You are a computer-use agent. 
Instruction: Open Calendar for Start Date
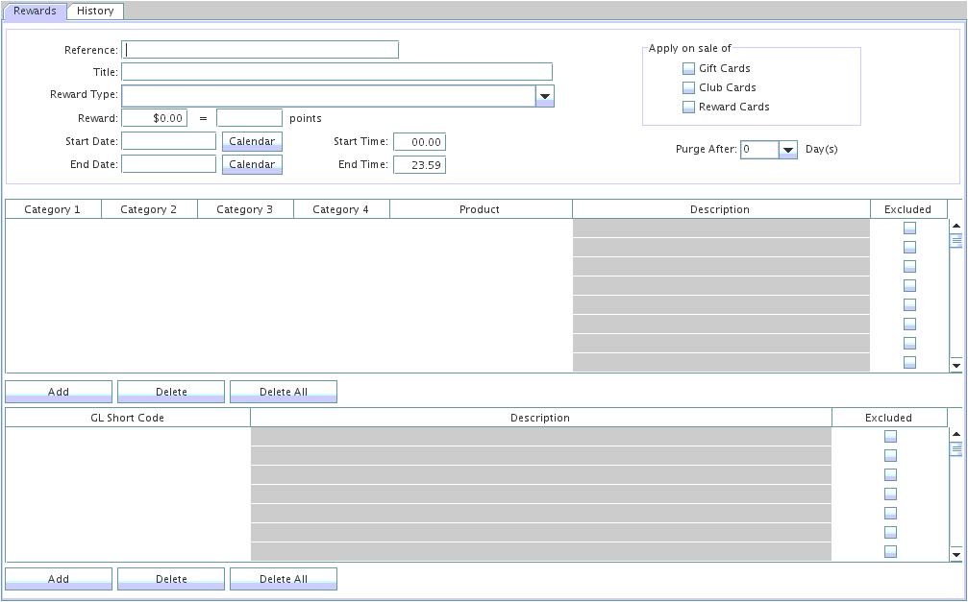click(252, 141)
